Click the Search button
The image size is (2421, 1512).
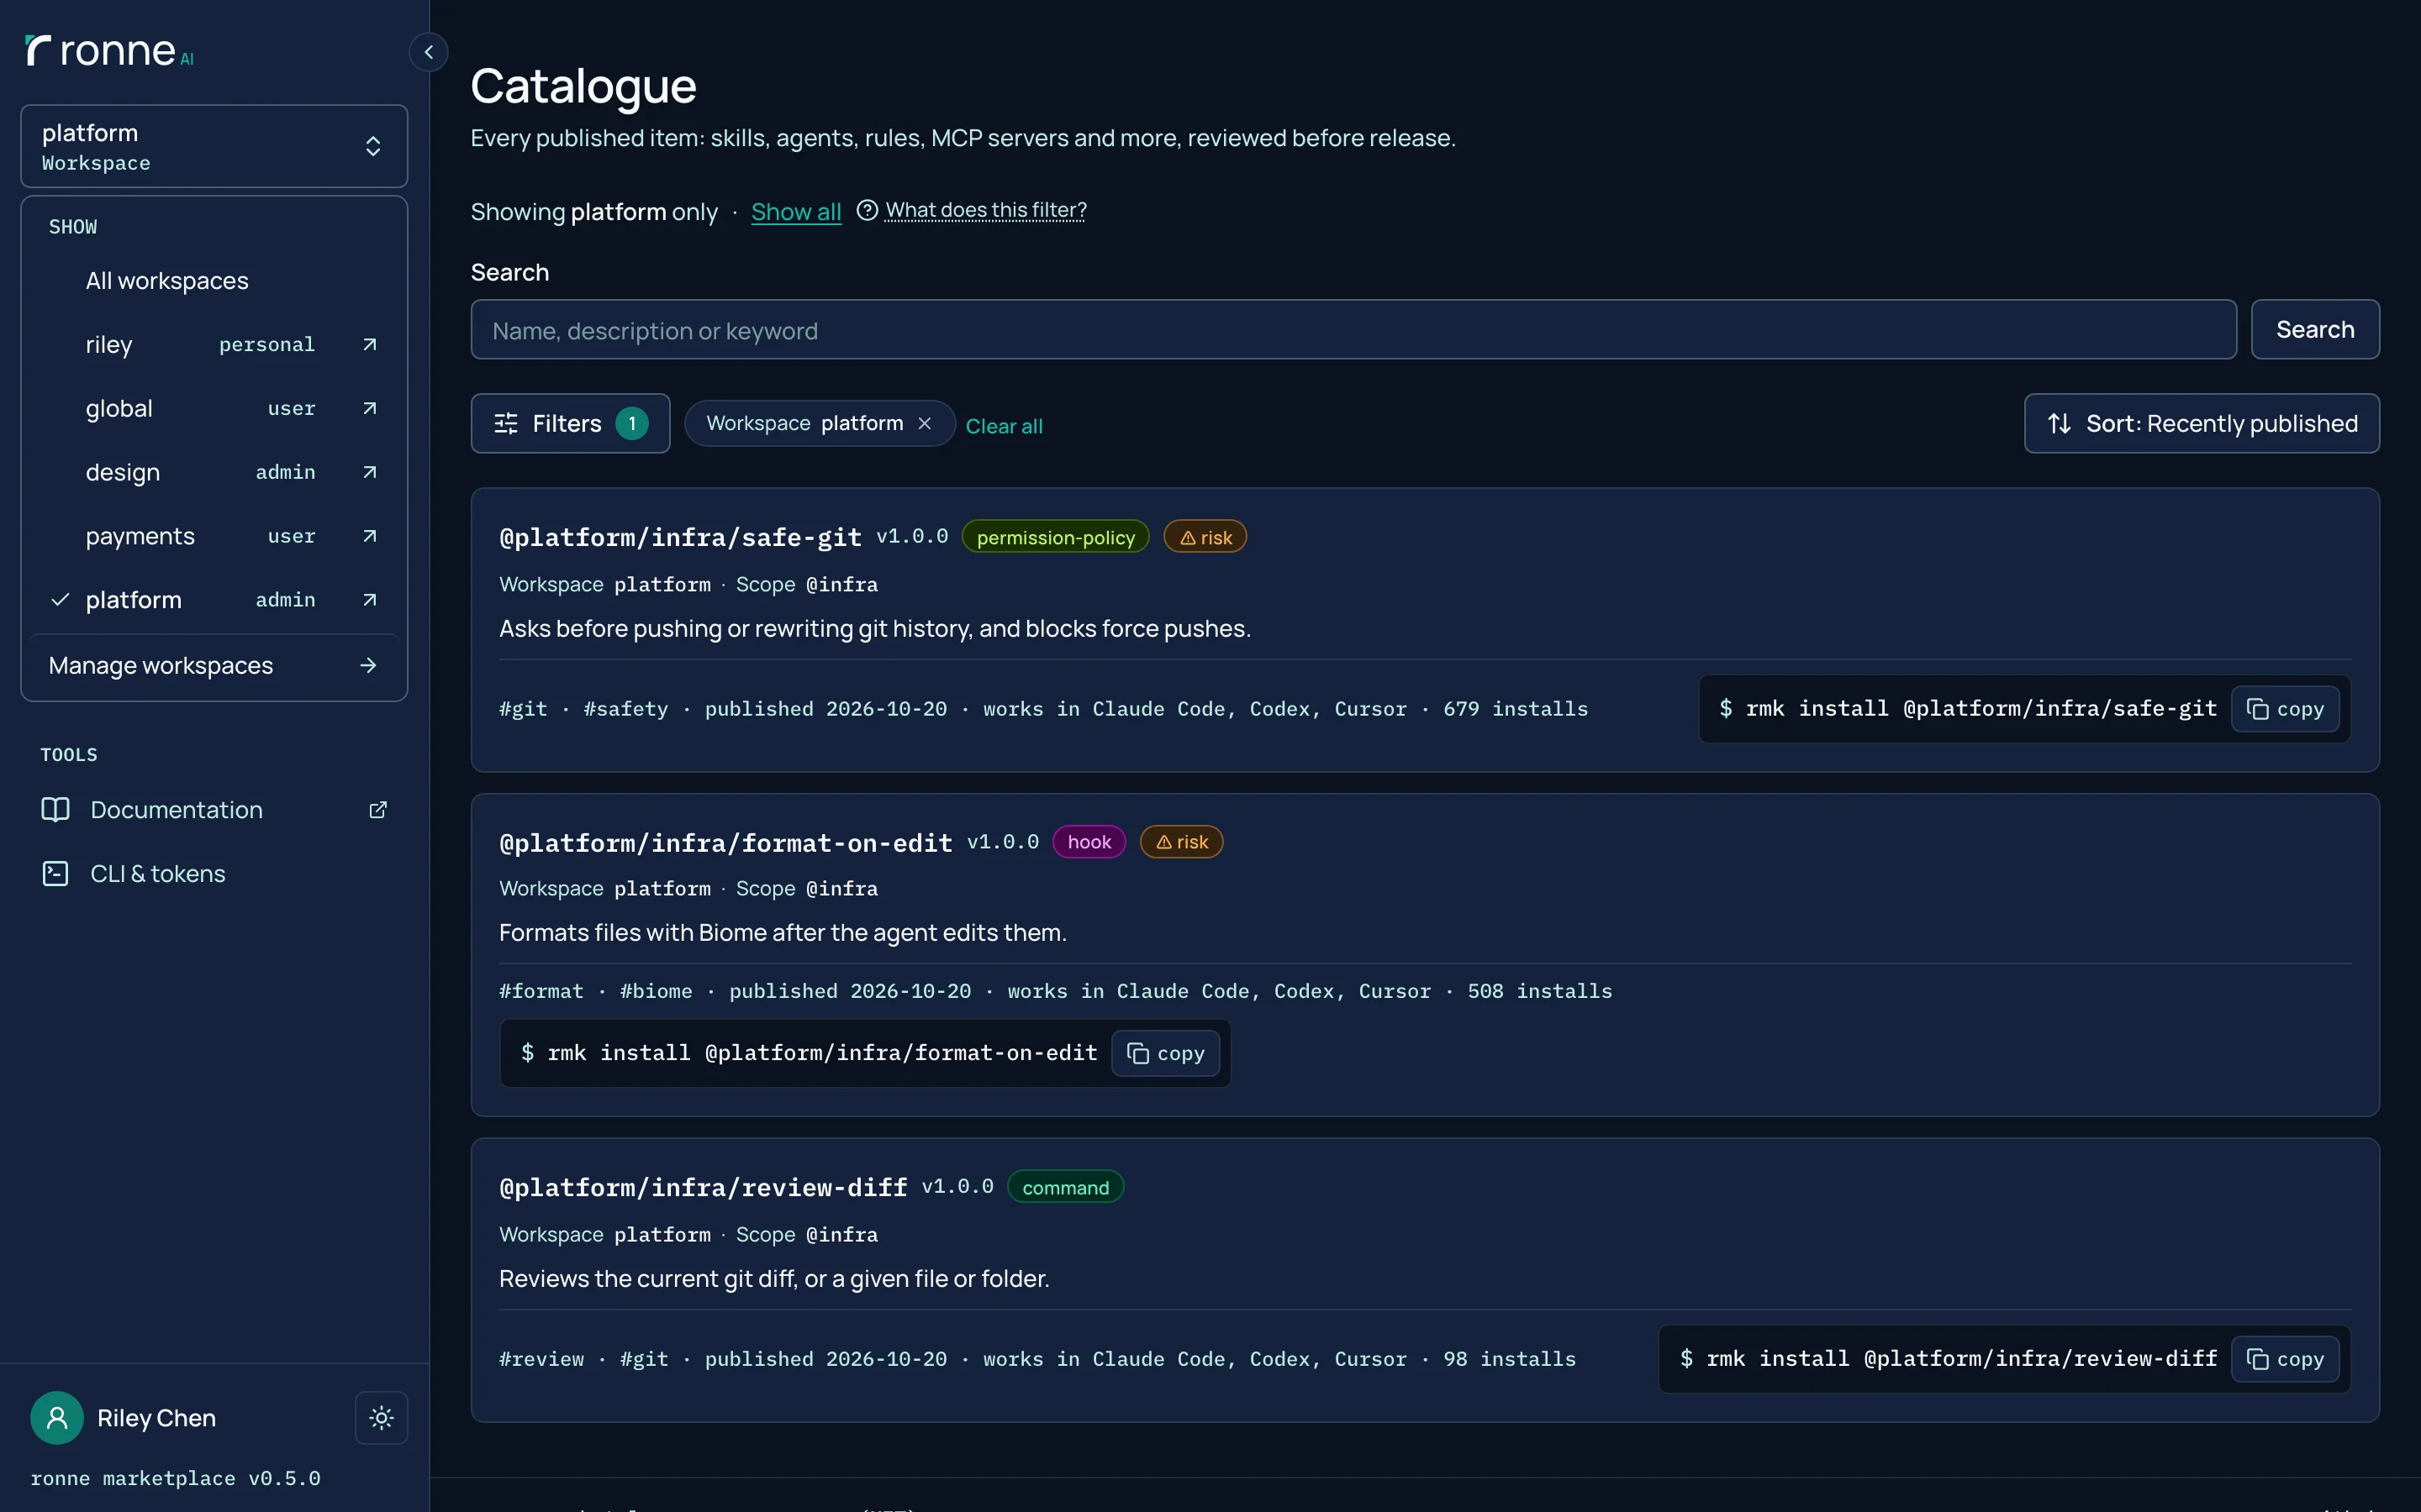tap(2314, 330)
